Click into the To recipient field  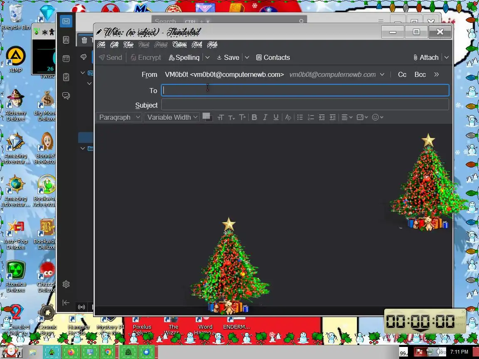tap(305, 90)
